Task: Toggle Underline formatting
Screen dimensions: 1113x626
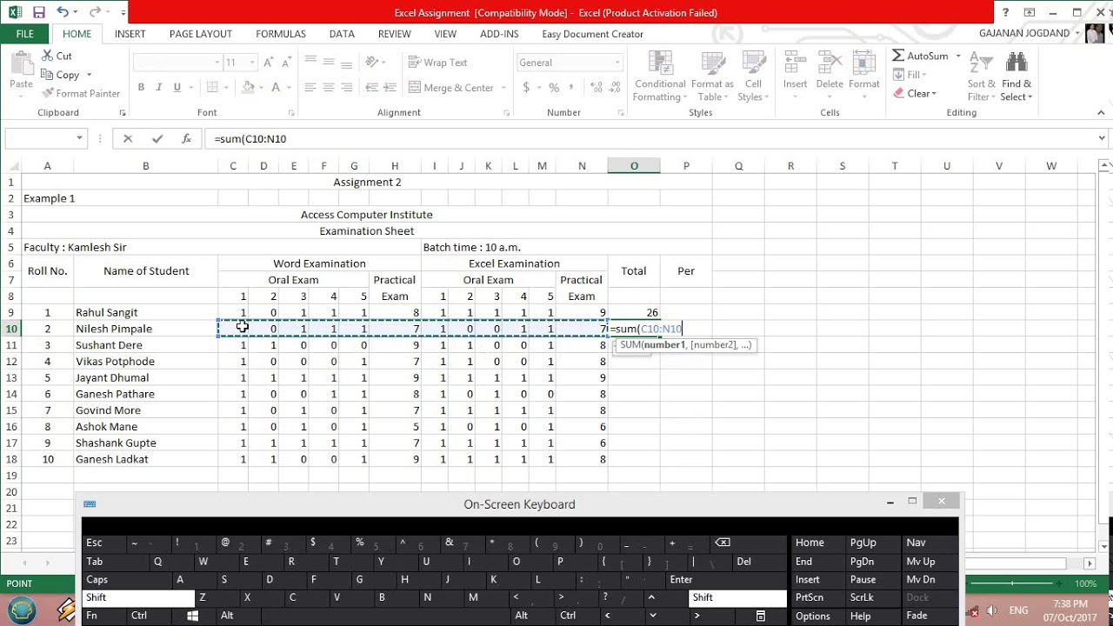Action: tap(177, 87)
